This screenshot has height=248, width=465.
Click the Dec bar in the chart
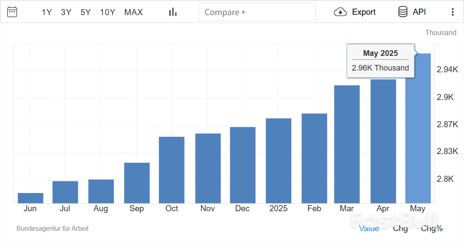coord(243,165)
